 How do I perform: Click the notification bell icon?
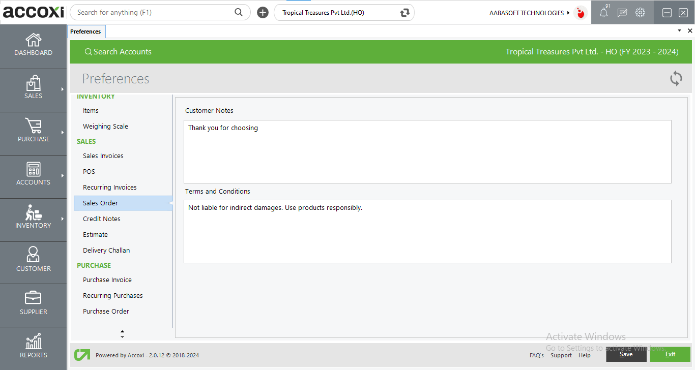tap(603, 13)
